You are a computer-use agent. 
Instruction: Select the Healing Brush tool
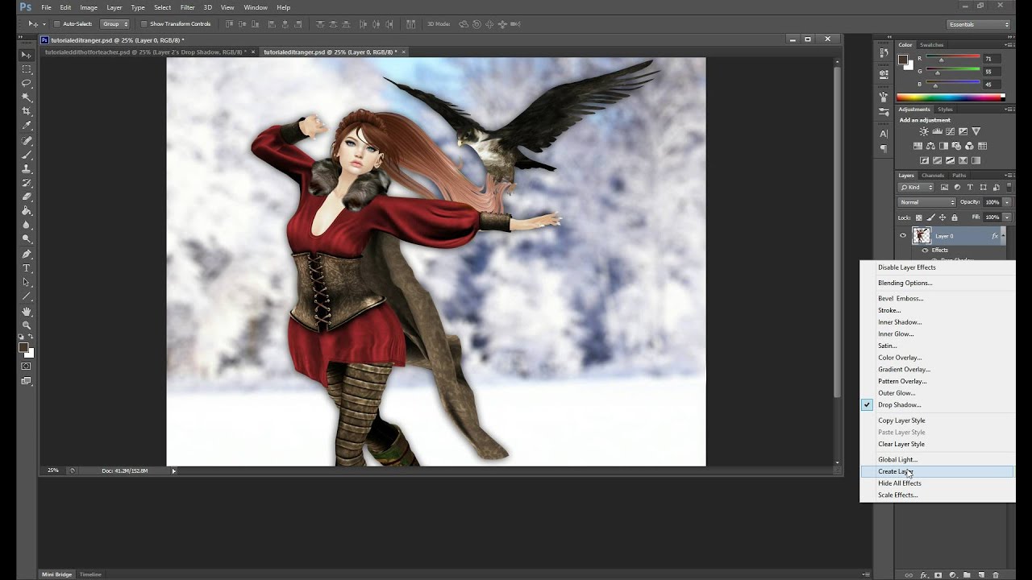coord(27,140)
